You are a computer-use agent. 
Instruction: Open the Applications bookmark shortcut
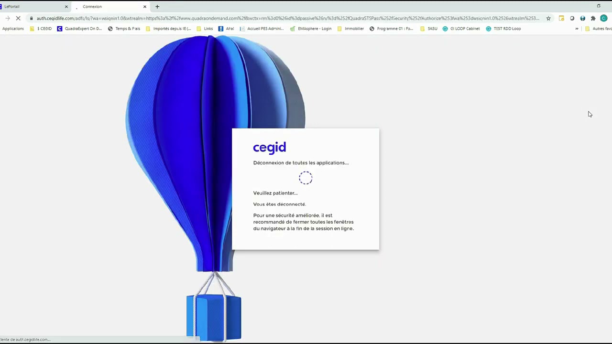coord(13,29)
